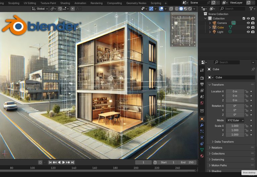Select the Material properties tab icon
This screenshot has height=177, width=257.
click(202, 156)
